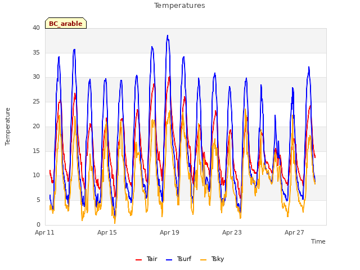Click the orange Tsky legend swatch
This screenshot has width=360, height=270.
coord(204,260)
